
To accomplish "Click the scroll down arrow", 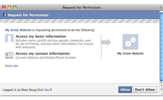I will click(161, 89).
